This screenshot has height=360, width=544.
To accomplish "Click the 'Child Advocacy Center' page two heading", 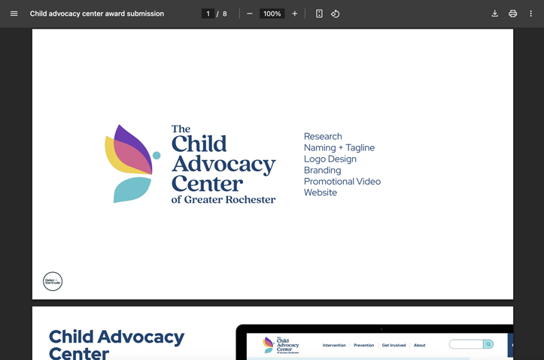I will (117, 344).
